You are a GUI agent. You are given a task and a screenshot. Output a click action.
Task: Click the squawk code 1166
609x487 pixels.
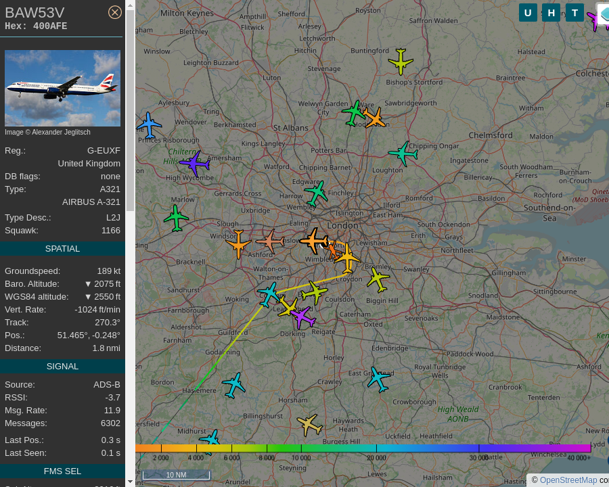point(111,231)
